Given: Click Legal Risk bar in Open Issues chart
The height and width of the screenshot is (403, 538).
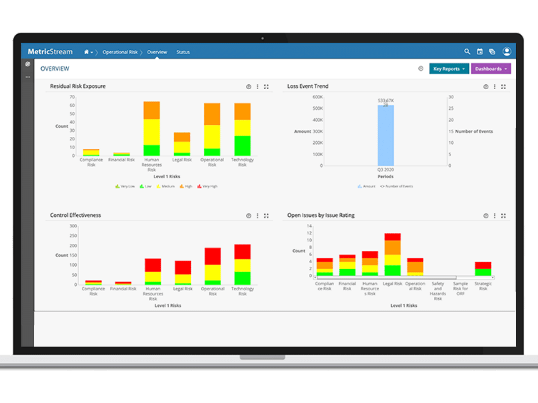Looking at the screenshot, I should click(392, 255).
